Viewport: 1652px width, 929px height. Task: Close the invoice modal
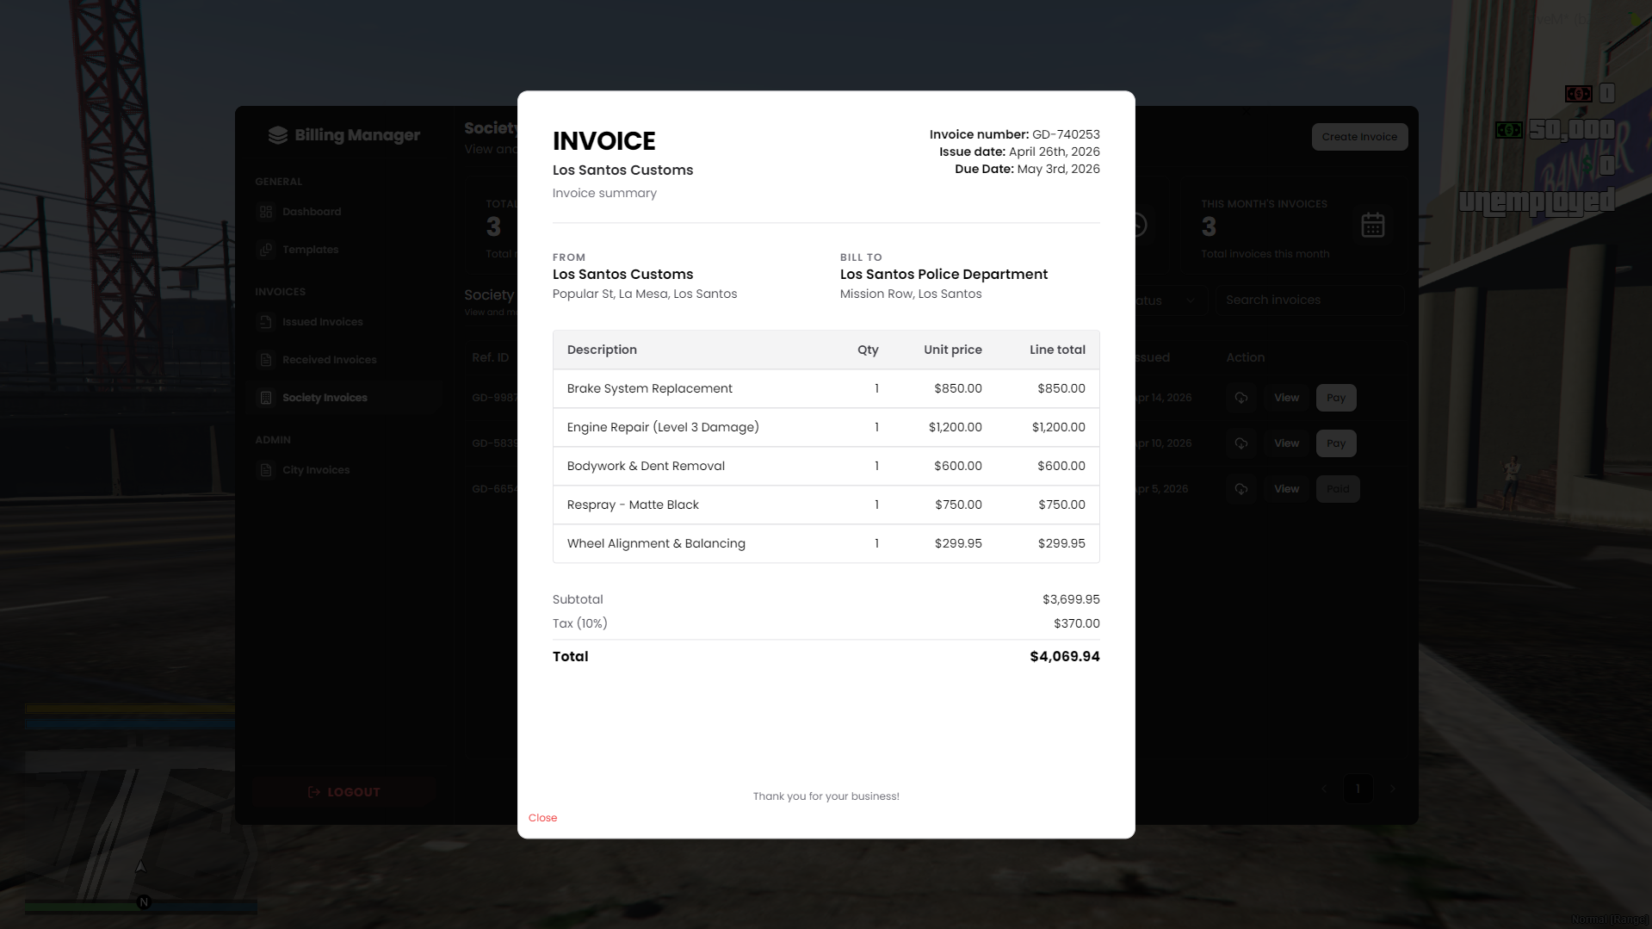(542, 817)
